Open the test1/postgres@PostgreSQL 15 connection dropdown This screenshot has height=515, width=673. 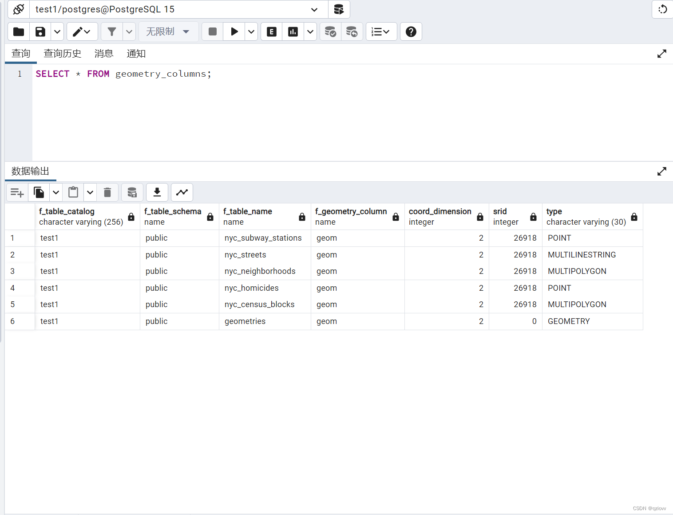[314, 9]
